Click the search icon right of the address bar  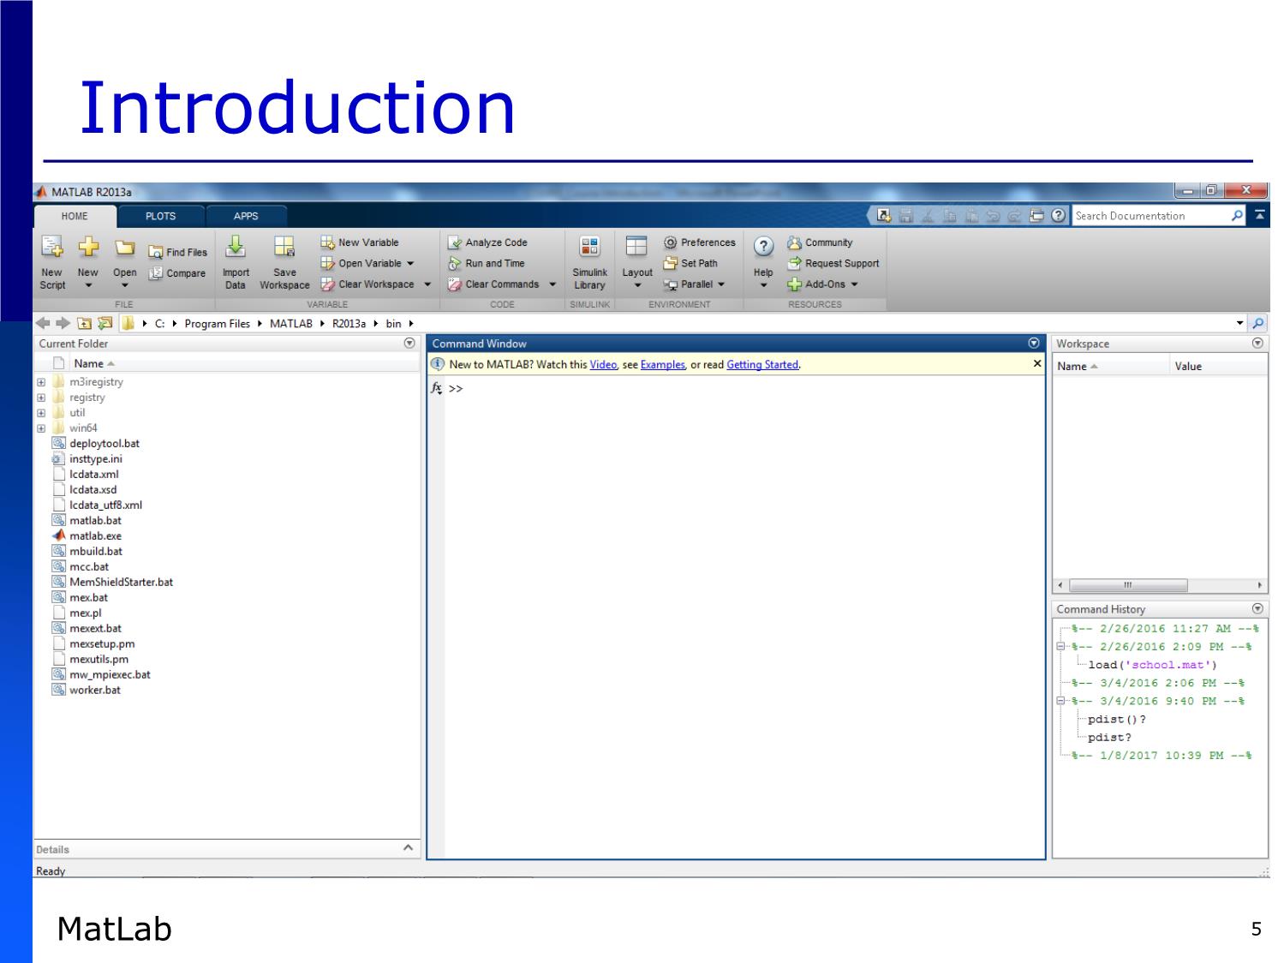pyautogui.click(x=1258, y=323)
